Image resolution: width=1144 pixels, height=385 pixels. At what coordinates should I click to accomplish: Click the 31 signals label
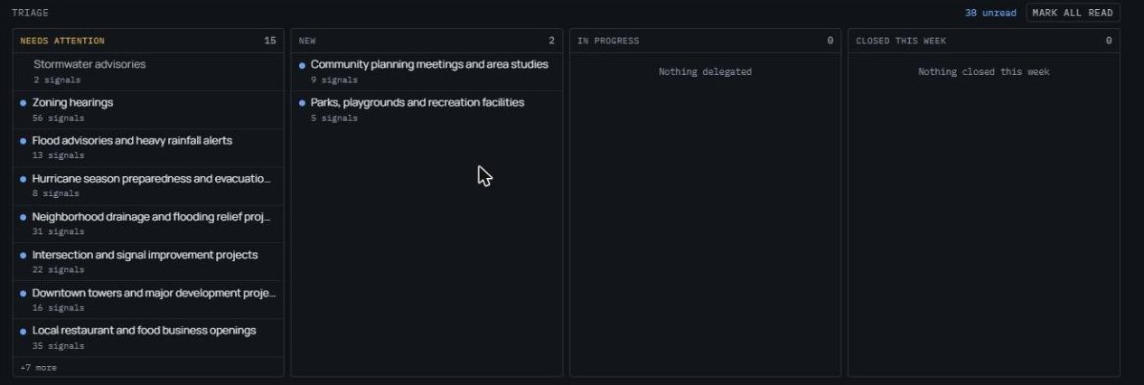pyautogui.click(x=58, y=231)
